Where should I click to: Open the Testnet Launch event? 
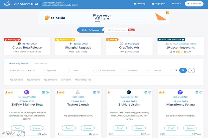click(78, 105)
